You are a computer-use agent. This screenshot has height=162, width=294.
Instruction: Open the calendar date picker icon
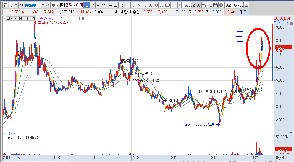(x=246, y=5)
